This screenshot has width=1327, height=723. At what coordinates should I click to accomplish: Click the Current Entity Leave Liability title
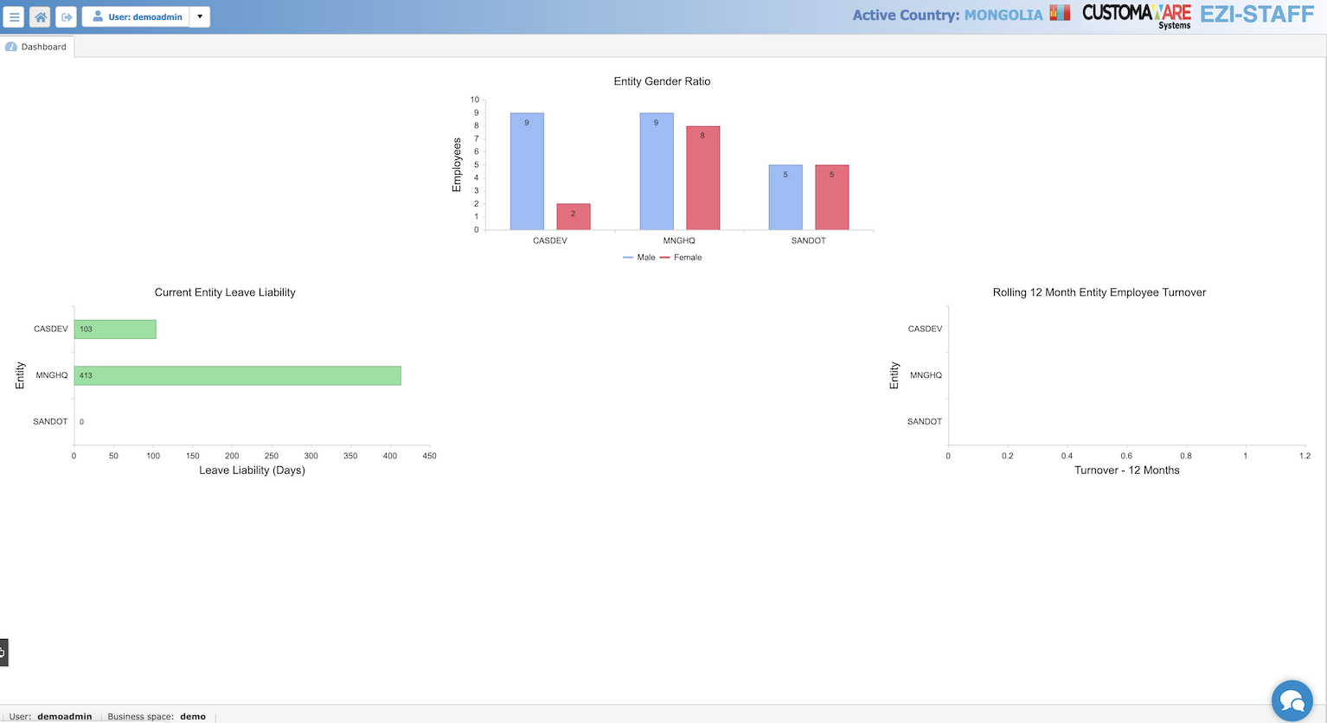pyautogui.click(x=225, y=292)
